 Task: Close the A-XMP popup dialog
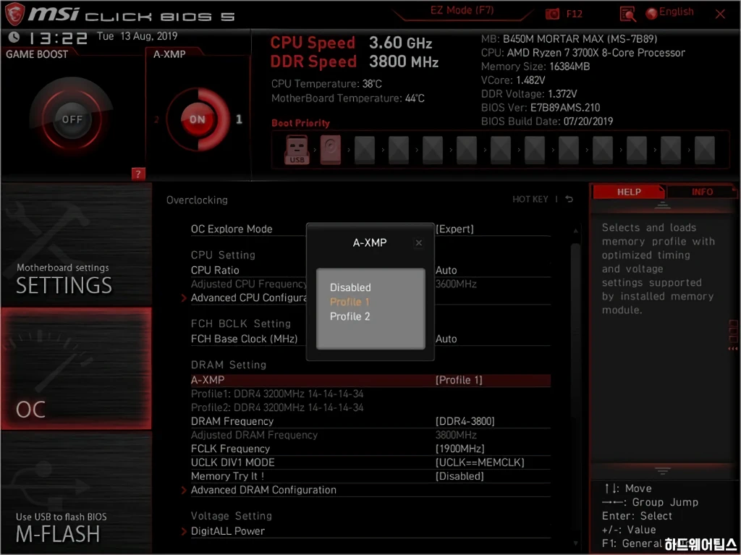pos(419,243)
